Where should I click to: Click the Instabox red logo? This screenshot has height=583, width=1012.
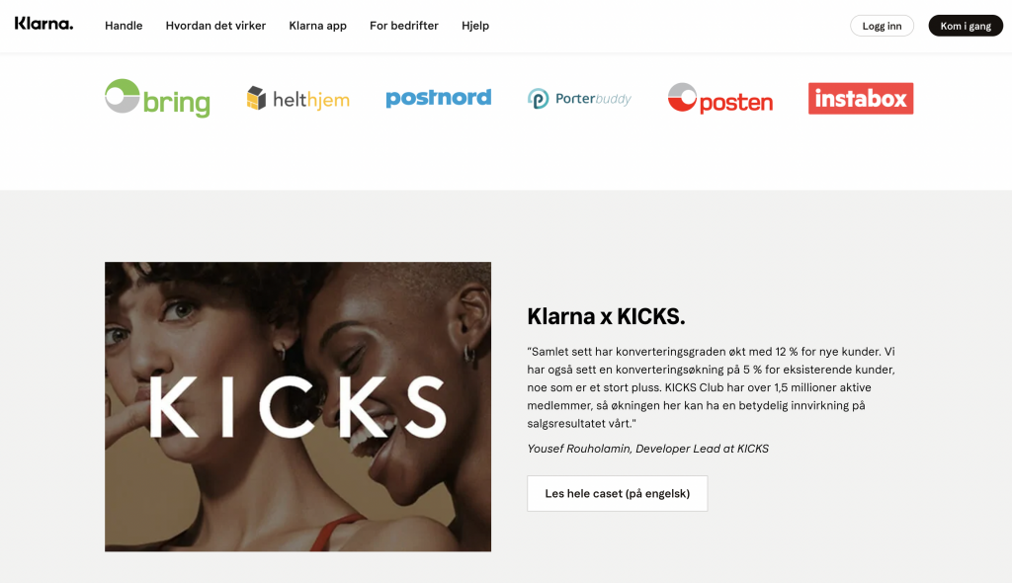pos(860,99)
